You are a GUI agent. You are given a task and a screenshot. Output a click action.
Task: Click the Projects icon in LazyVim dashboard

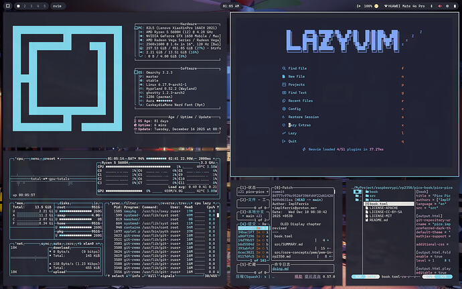pyautogui.click(x=284, y=84)
